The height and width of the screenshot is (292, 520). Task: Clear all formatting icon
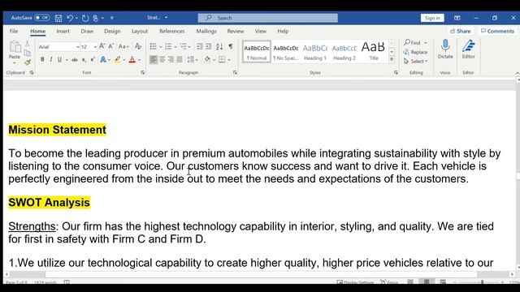tap(138, 46)
